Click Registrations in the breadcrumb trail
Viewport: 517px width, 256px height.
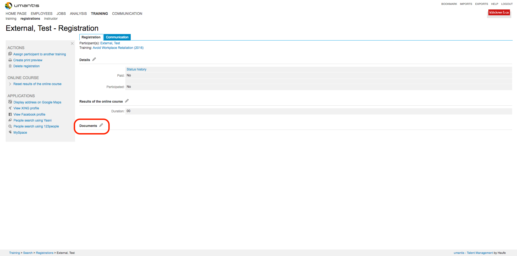(45, 253)
